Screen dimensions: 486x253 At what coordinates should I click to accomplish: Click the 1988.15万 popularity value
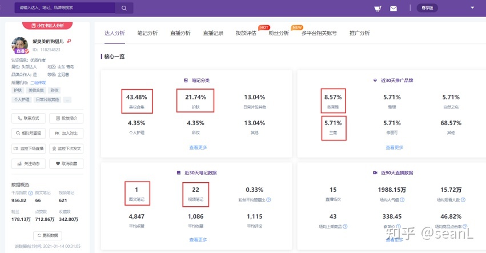click(392, 190)
